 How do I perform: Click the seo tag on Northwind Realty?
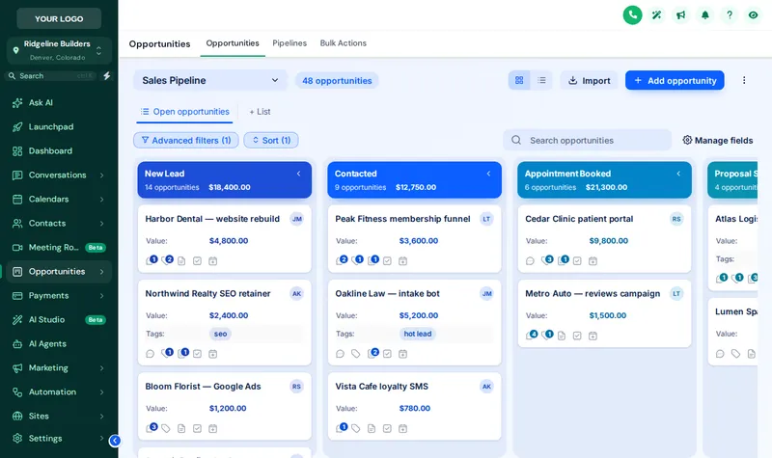(x=220, y=334)
